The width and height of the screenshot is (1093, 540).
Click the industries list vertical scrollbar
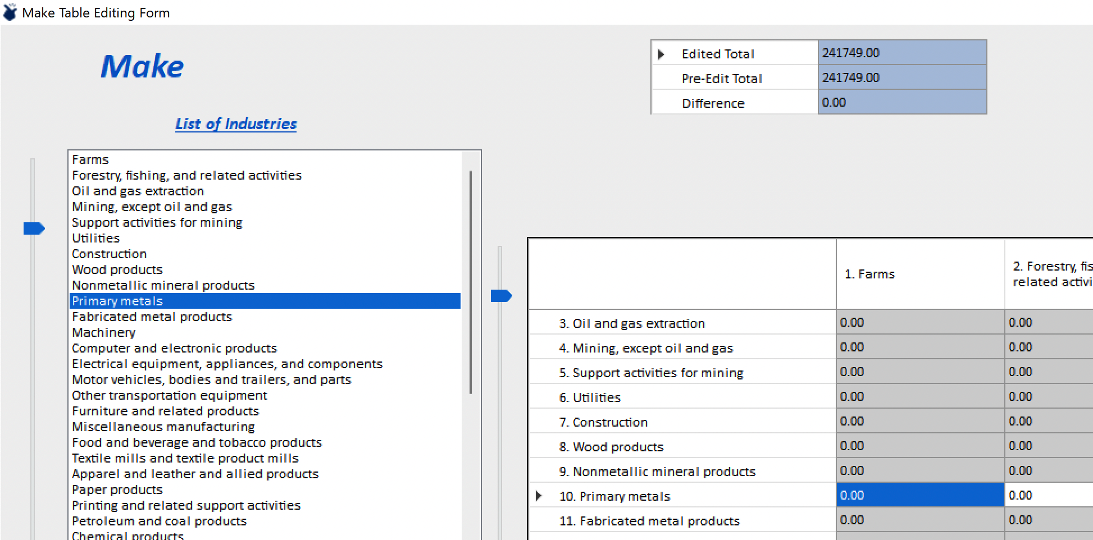tap(470, 282)
